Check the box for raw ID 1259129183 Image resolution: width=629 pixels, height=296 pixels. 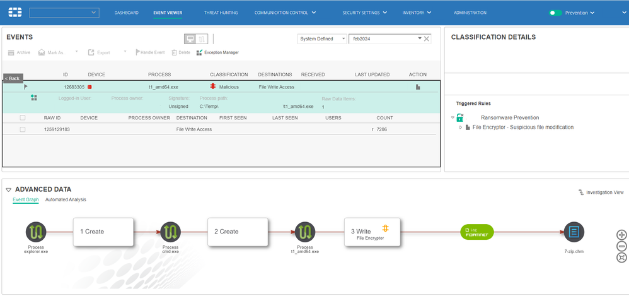point(23,129)
